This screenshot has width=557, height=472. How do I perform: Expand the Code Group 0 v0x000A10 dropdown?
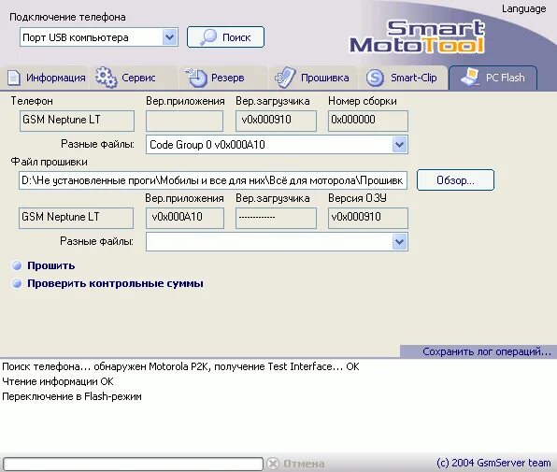tap(400, 145)
